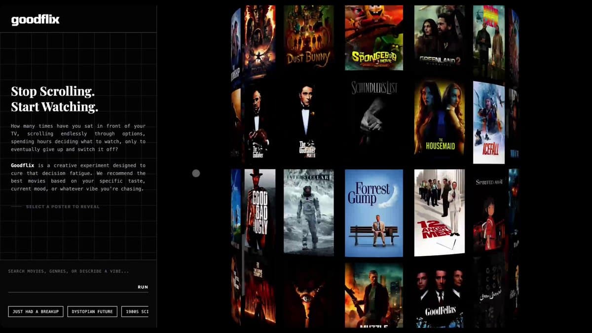Select the Dystopian Future chip
Viewport: 592px width, 333px height.
(92, 311)
